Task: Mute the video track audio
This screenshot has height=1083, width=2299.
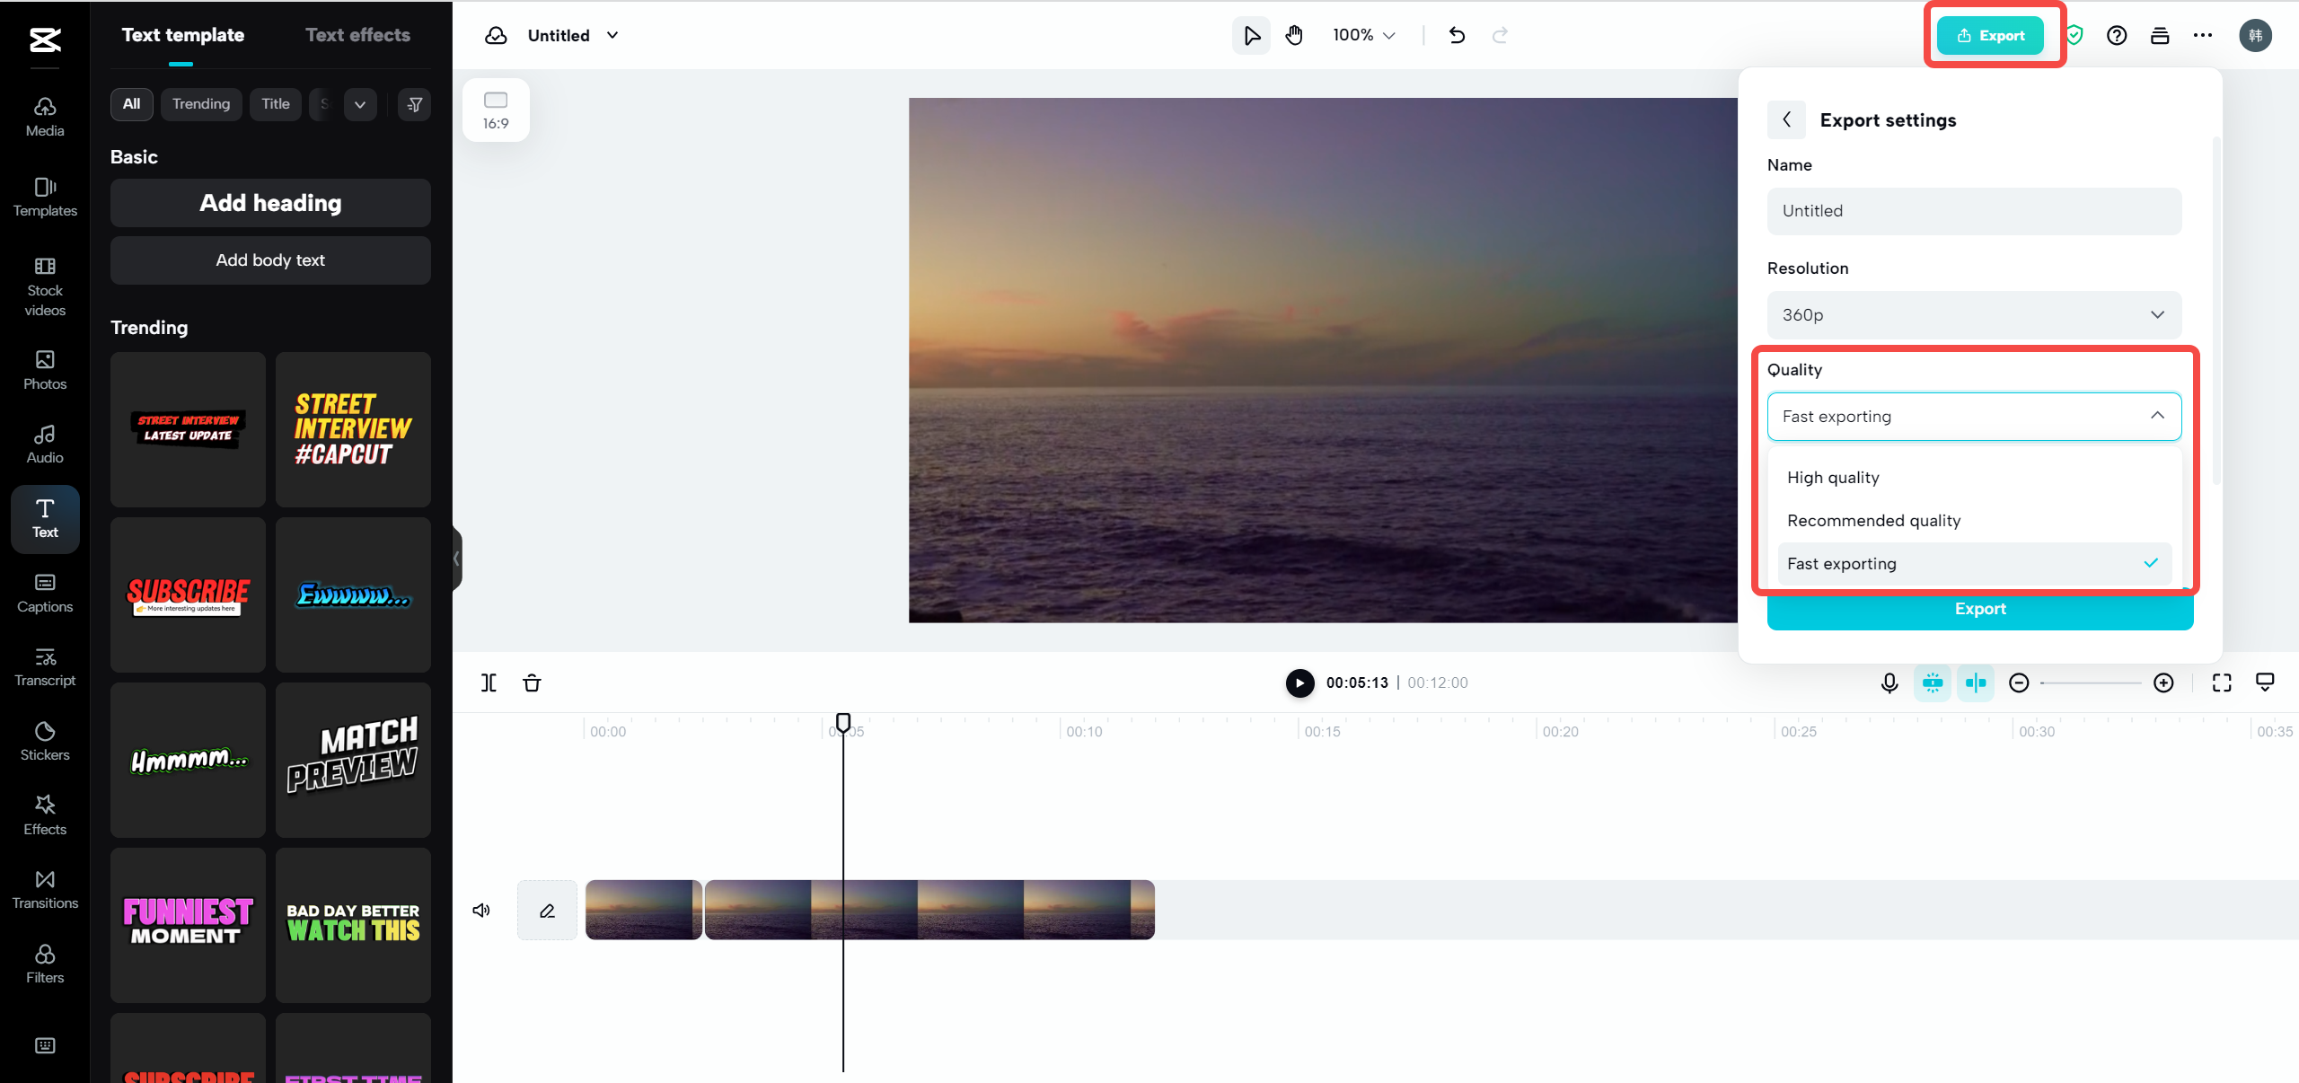Action: [480, 910]
